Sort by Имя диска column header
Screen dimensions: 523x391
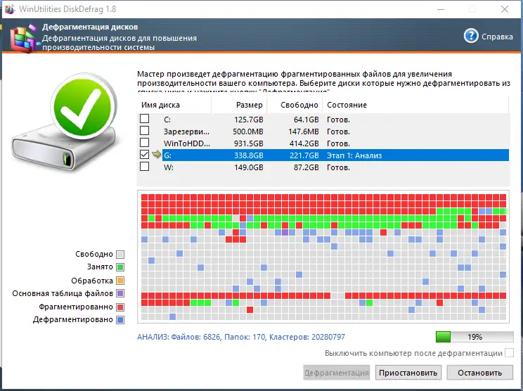(174, 105)
